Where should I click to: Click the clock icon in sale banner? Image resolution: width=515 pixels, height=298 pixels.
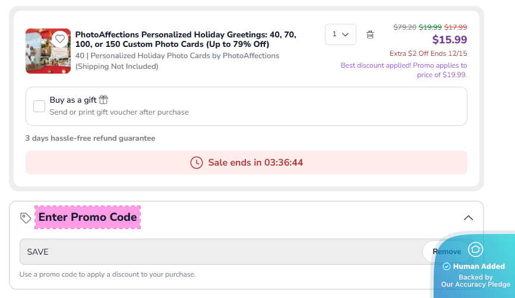point(196,163)
